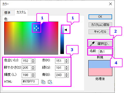Click the paste HTML color code icon
Viewport: 124px width, 93px height.
pyautogui.click(x=50, y=82)
